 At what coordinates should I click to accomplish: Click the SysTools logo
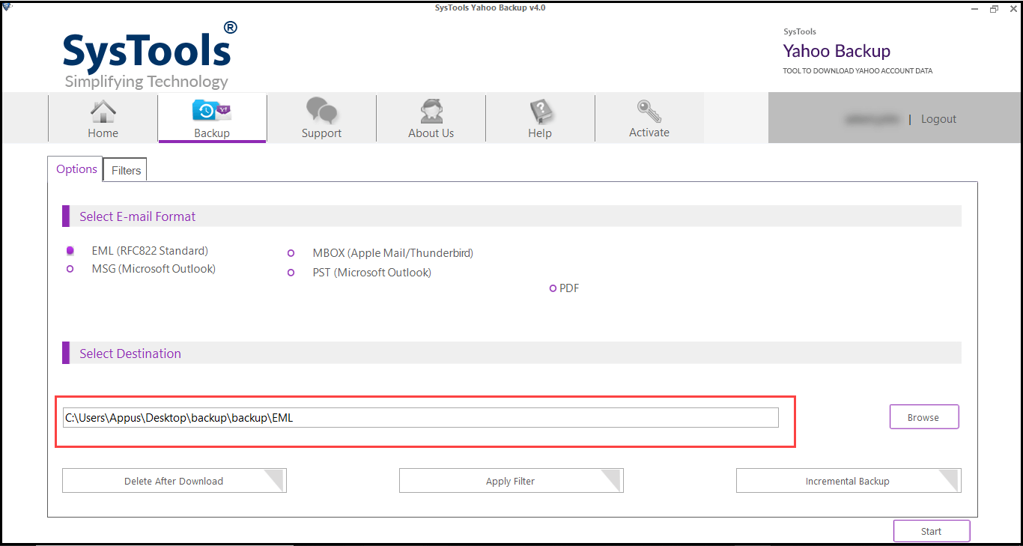pos(150,54)
